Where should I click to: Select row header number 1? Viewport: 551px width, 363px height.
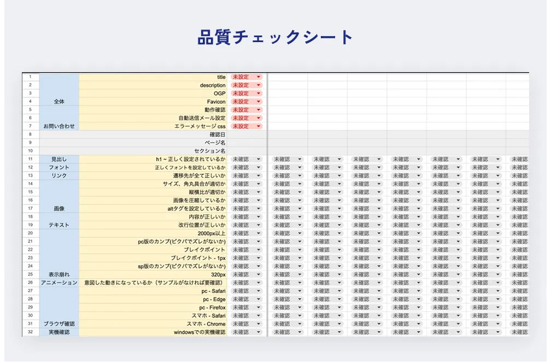[31, 77]
